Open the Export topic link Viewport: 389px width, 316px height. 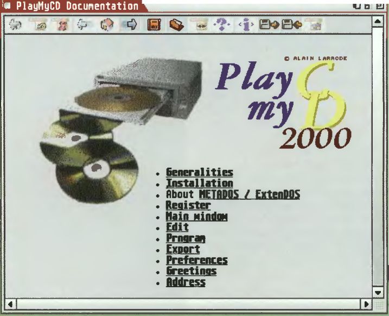pyautogui.click(x=183, y=249)
